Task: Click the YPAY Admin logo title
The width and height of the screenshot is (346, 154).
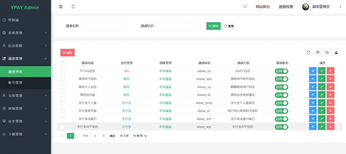Action: pos(25,7)
